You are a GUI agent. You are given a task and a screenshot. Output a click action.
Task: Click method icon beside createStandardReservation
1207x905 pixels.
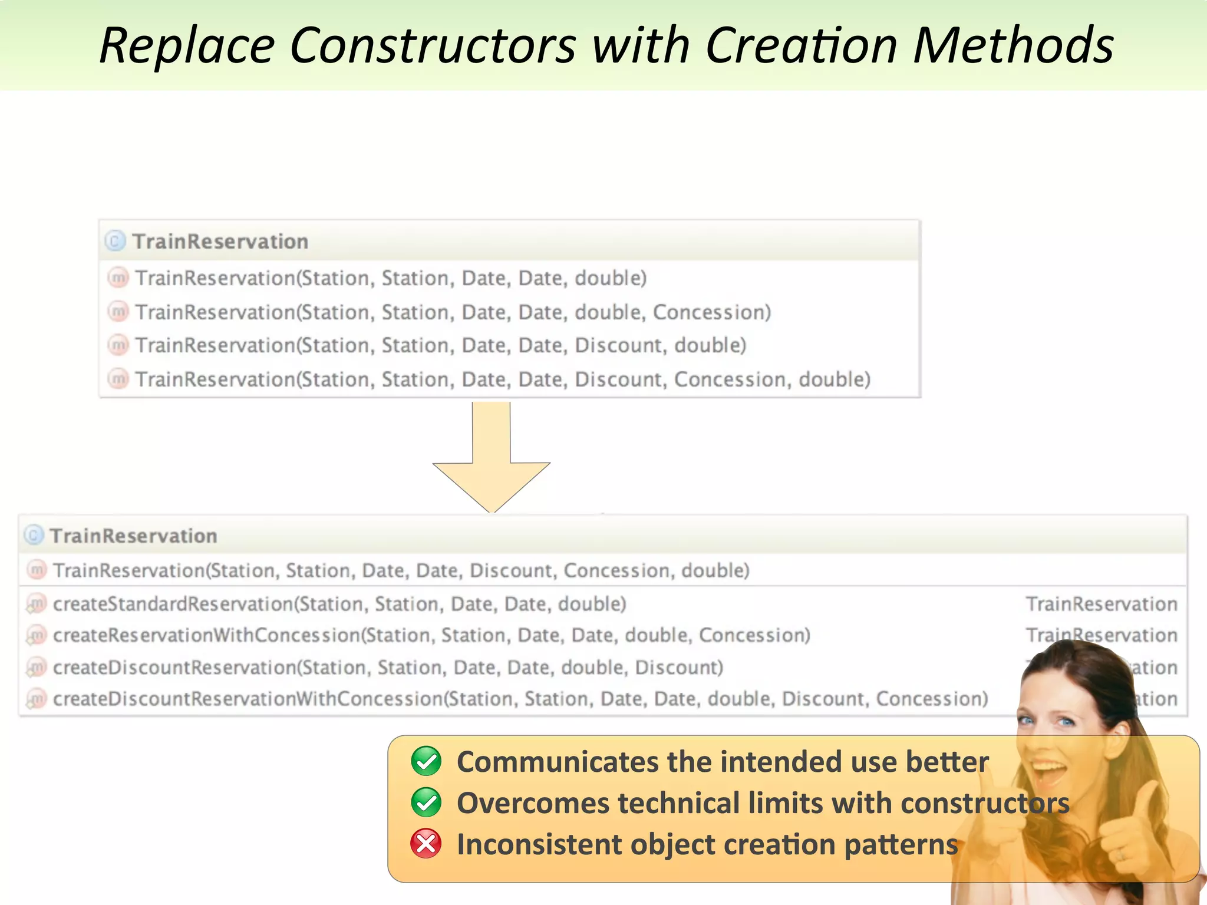[37, 604]
